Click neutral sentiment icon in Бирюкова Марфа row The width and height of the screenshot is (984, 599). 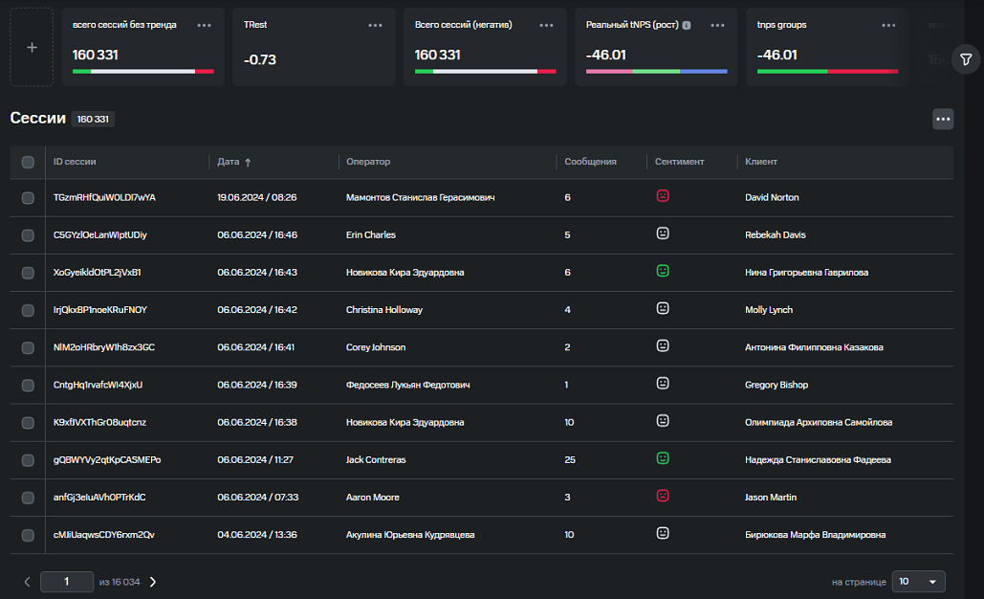[x=663, y=533]
